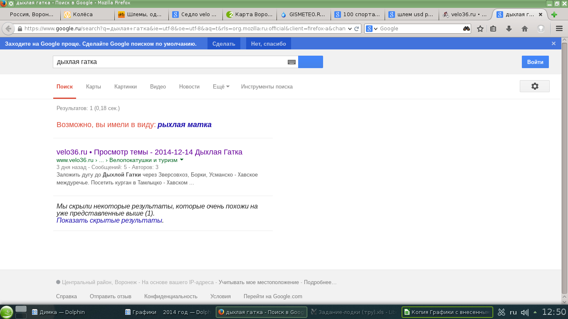Switch to the 'Колёса' tab
Image resolution: width=568 pixels, height=319 pixels.
pyautogui.click(x=87, y=14)
